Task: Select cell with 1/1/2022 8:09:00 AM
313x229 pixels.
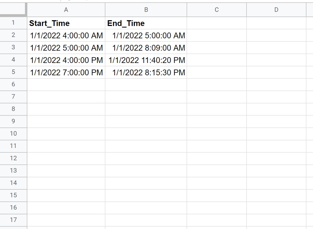Action: (x=146, y=48)
